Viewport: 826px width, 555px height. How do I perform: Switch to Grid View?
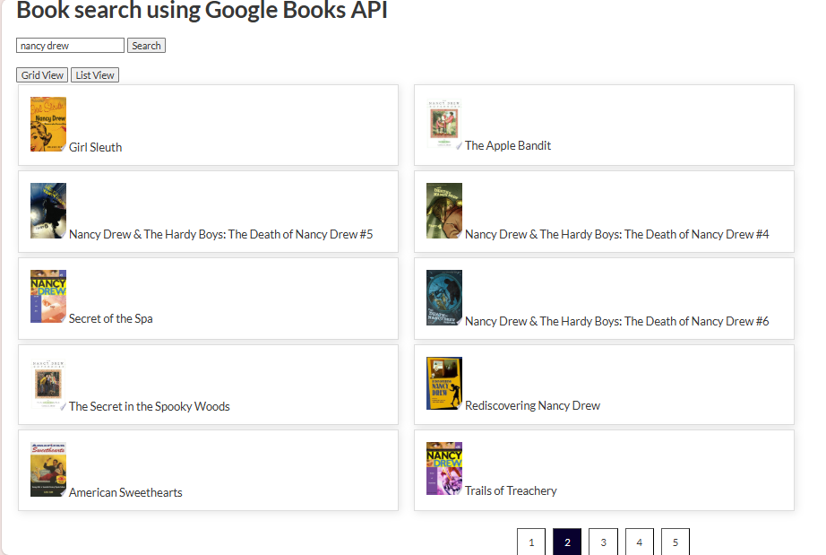[41, 74]
